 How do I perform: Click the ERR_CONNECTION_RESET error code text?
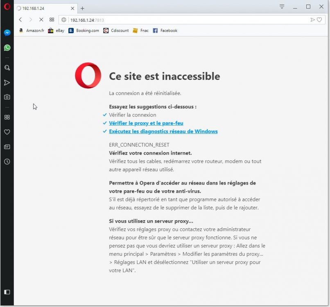(139, 145)
